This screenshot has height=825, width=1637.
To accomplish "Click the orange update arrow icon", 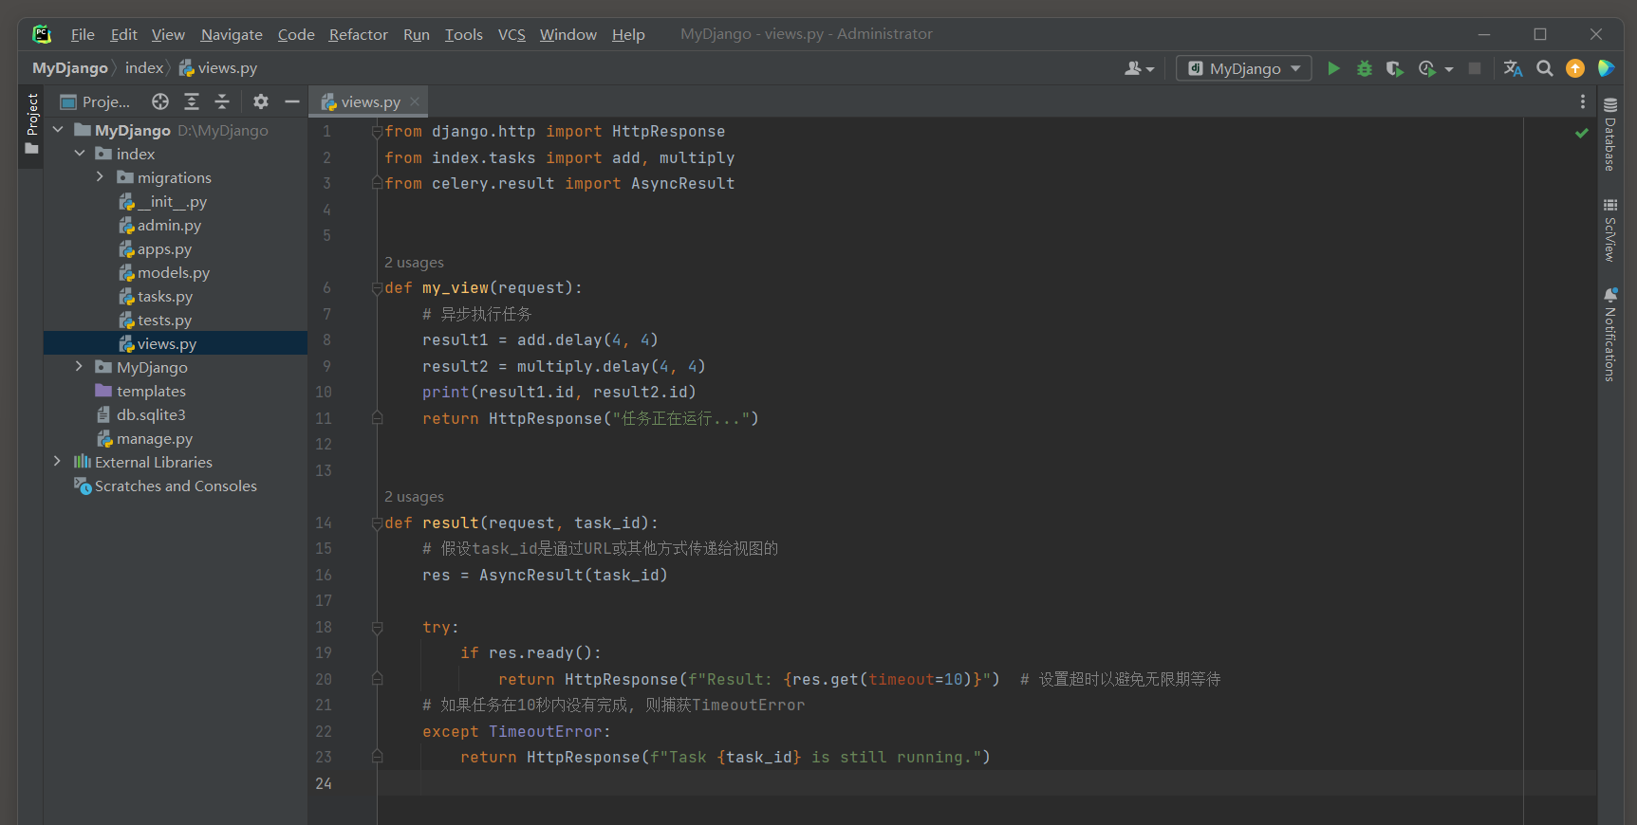I will 1575,68.
